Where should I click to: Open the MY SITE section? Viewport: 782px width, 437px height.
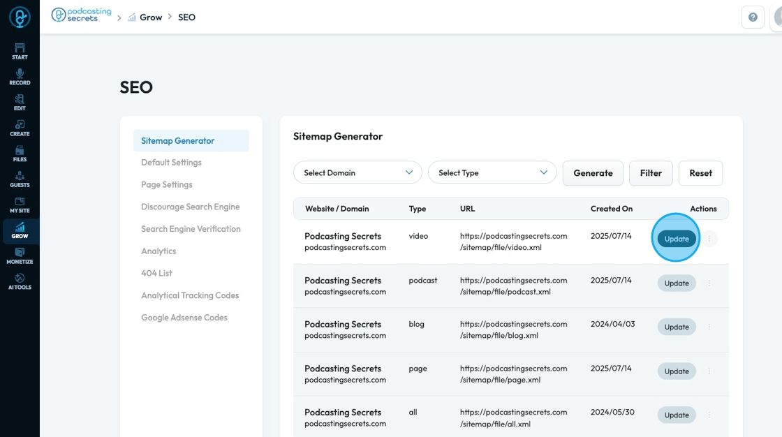(20, 205)
